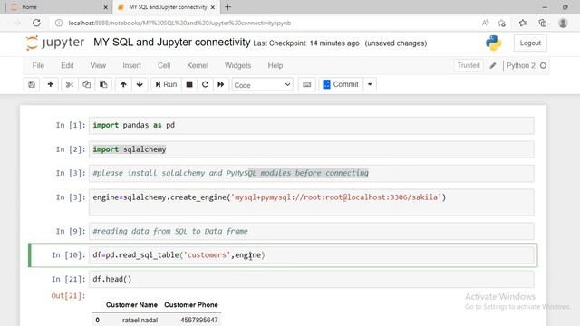
Task: Click the In [10] cell prompt
Action: coord(69,255)
